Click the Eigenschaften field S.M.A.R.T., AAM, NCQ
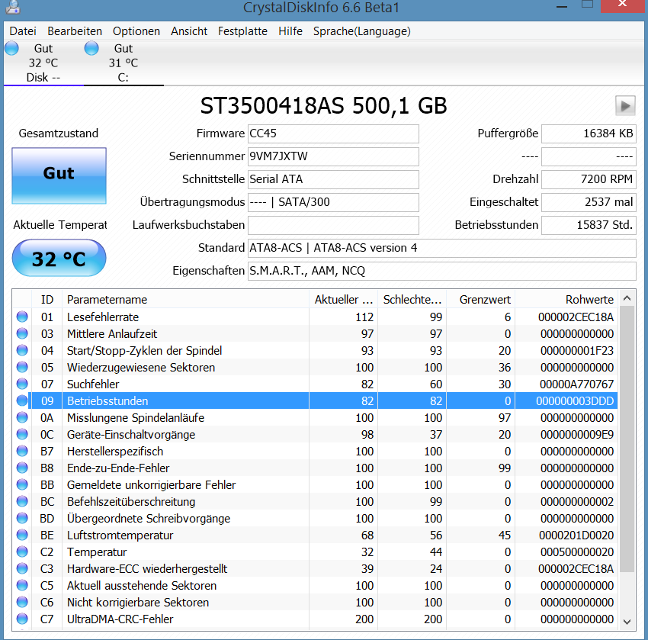Screen dimensions: 648x640 [441, 271]
